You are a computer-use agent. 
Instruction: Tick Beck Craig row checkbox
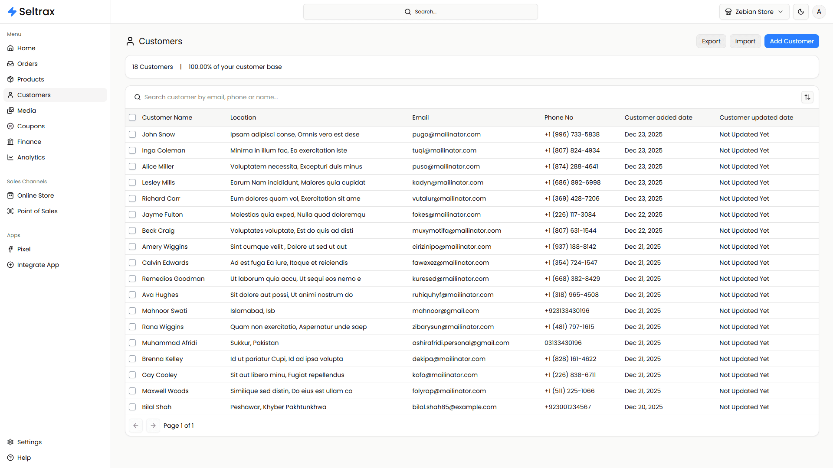coord(132,231)
